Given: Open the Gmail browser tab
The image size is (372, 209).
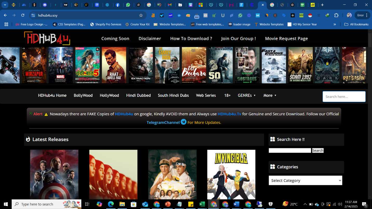Looking at the screenshot, I should click(170, 5).
